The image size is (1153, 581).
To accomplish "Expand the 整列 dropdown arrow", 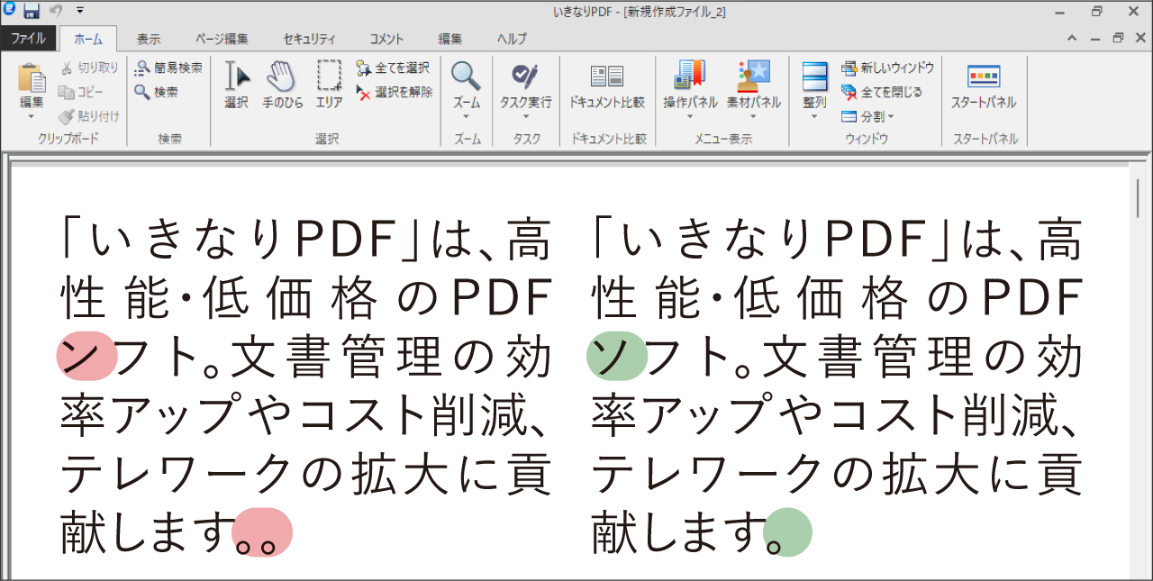I will coord(814,116).
